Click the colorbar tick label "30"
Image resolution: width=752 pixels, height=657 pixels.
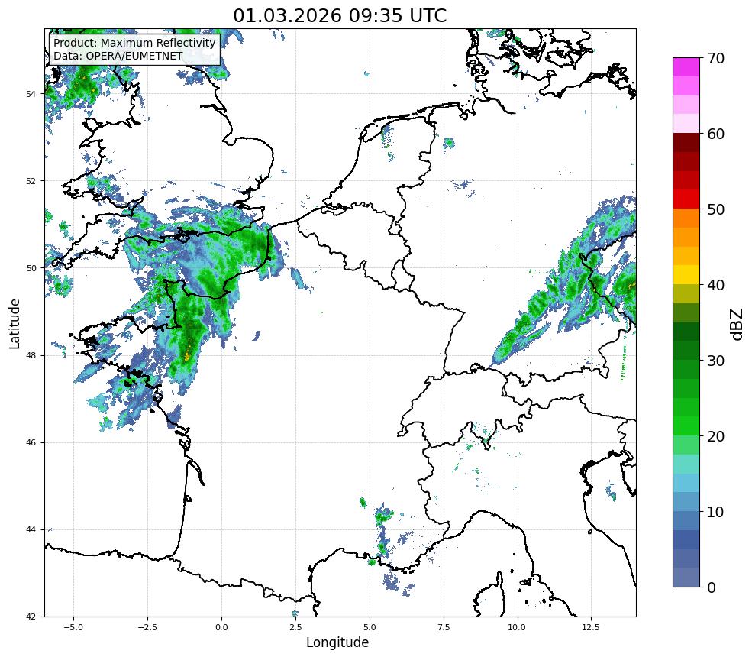pos(715,361)
